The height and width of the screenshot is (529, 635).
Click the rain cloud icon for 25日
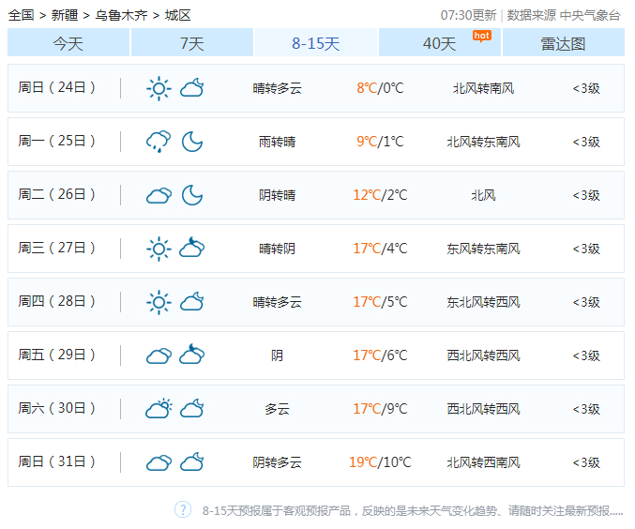point(159,142)
